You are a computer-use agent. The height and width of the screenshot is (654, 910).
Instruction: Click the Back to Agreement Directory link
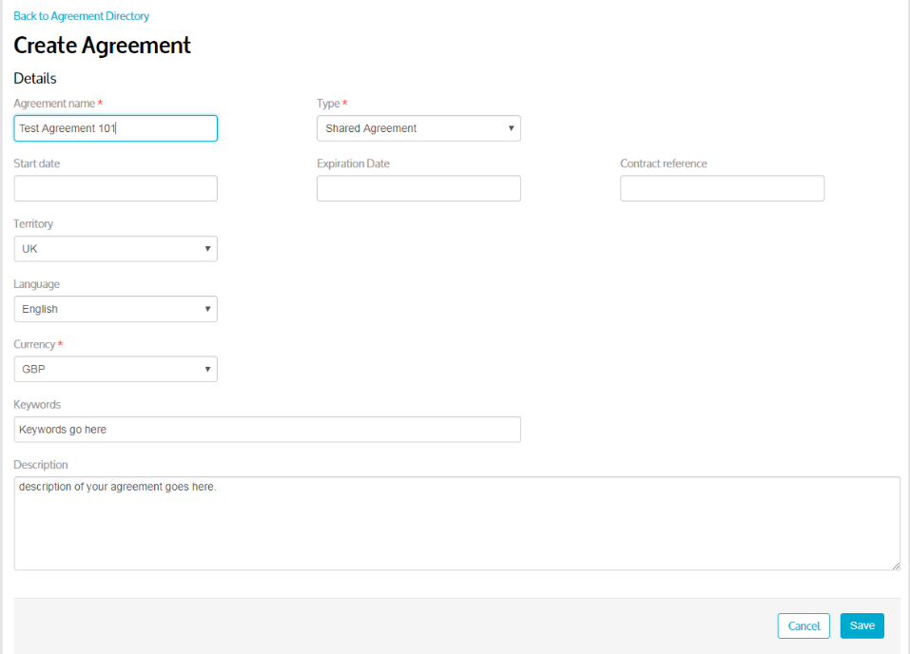coord(81,16)
